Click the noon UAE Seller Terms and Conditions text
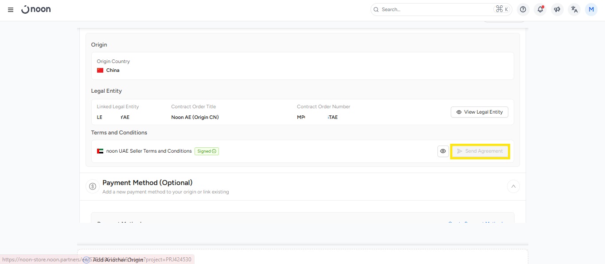The width and height of the screenshot is (605, 264). click(149, 151)
